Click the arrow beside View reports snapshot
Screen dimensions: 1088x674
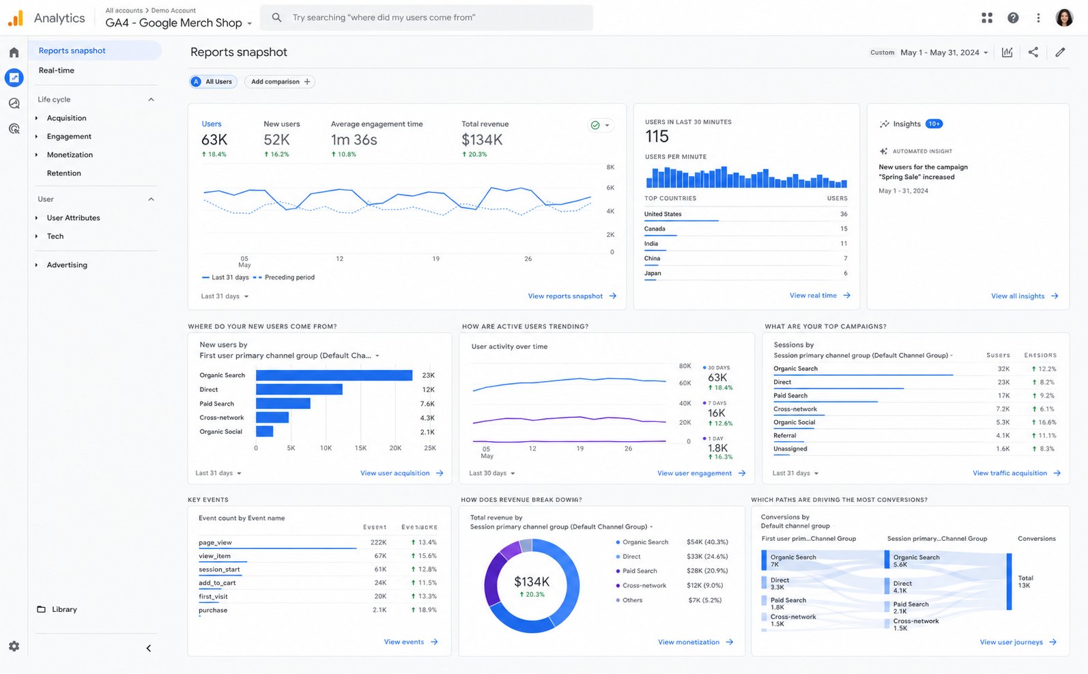[612, 296]
